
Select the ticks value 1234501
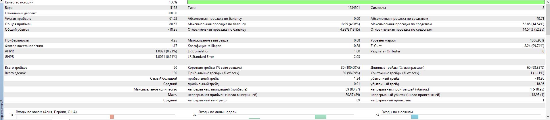click(x=354, y=8)
